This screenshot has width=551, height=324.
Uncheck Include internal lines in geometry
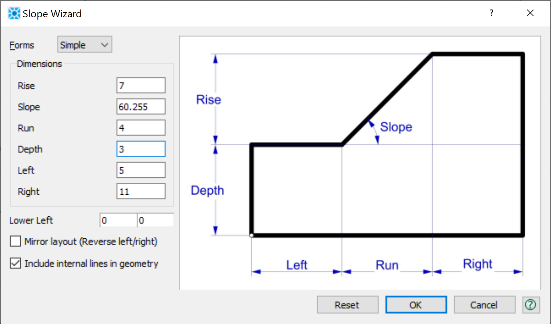(16, 263)
